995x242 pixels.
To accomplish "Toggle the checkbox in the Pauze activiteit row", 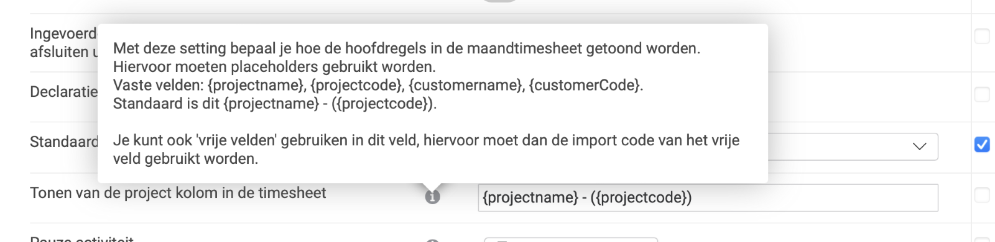I will (982, 240).
